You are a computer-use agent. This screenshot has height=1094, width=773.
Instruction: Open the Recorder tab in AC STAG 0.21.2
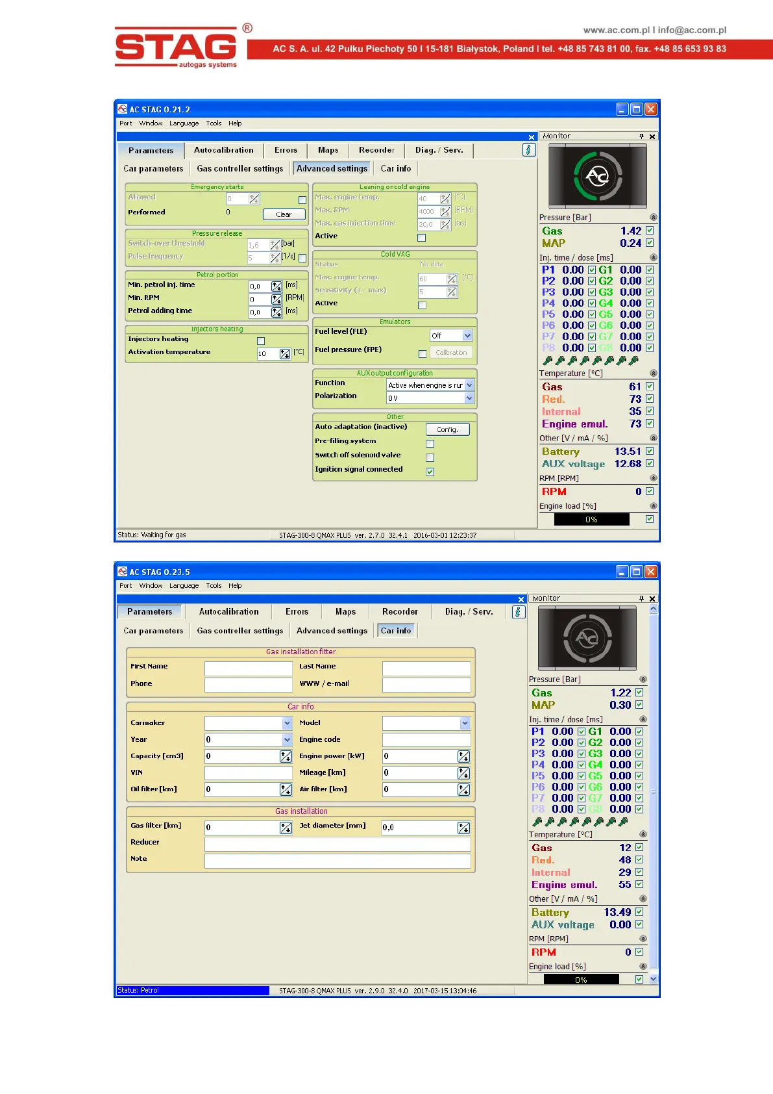coord(376,150)
